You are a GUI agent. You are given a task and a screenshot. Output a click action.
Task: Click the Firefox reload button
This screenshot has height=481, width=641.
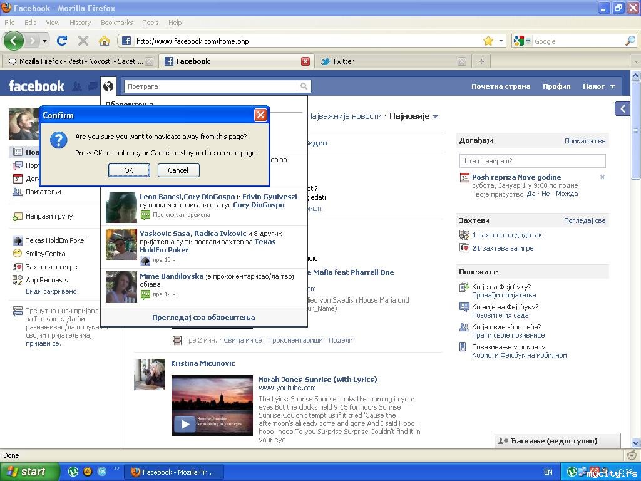pos(61,41)
